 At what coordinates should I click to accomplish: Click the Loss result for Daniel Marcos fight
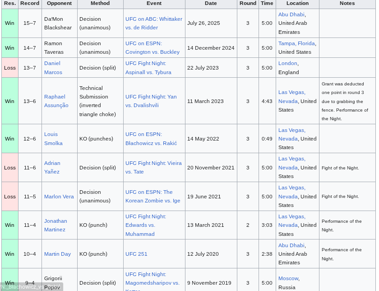(10, 68)
